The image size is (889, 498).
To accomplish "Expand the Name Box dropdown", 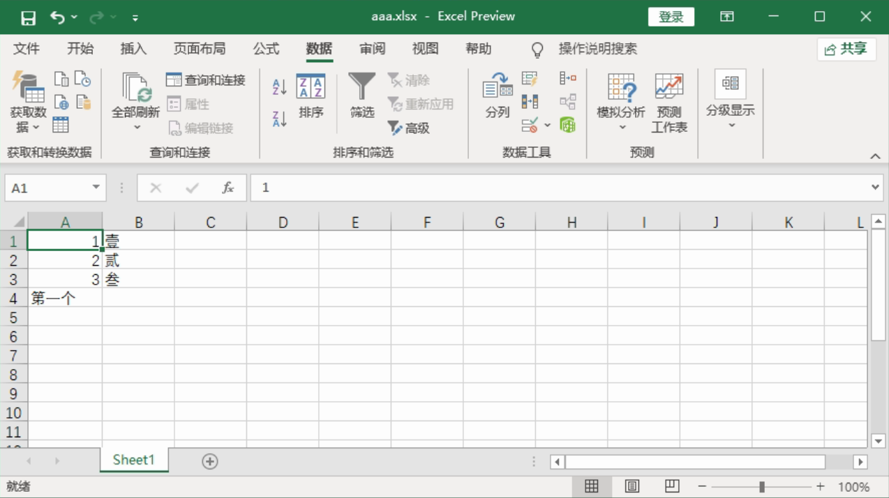I will point(96,188).
